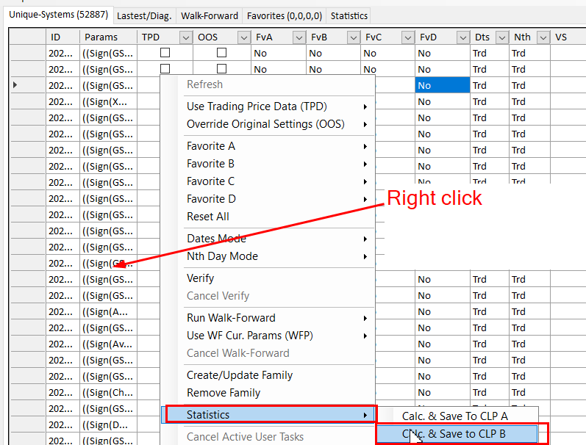Expand the Favorite A submenu
The image size is (586, 445).
coord(211,146)
